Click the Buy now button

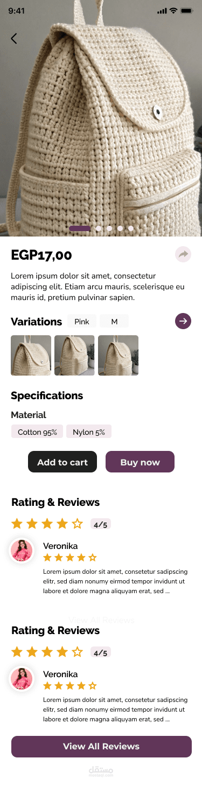click(x=140, y=462)
